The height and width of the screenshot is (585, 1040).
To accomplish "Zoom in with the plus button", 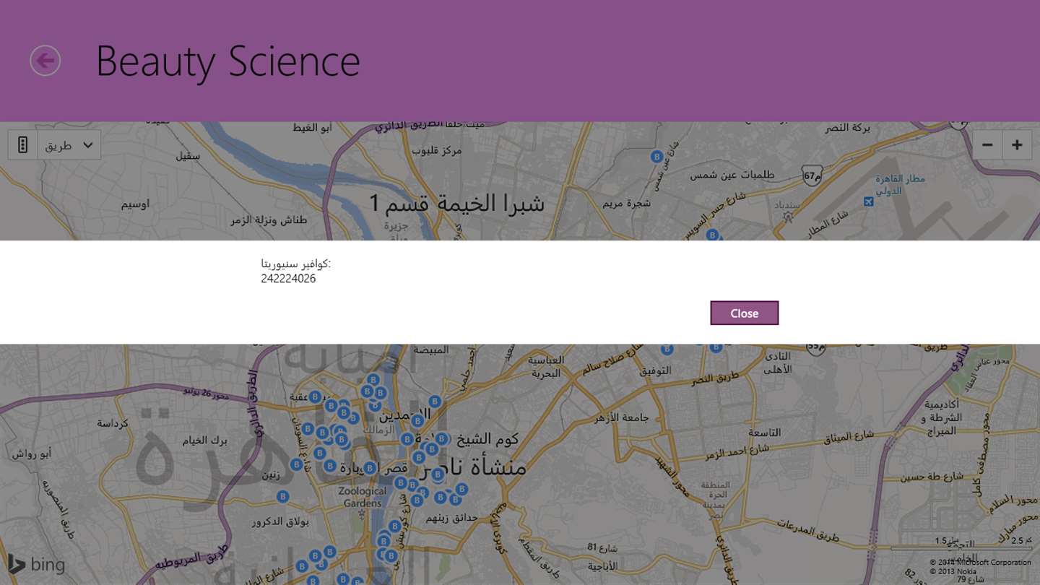I will click(x=1017, y=145).
